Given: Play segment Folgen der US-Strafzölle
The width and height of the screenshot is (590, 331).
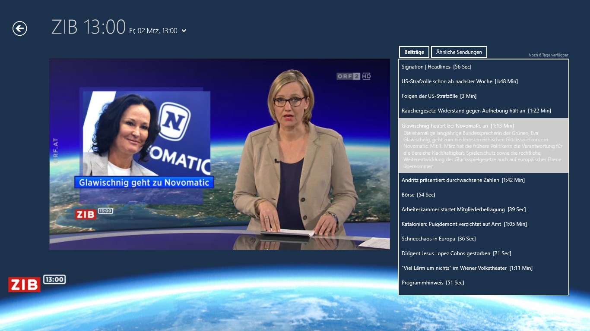Looking at the screenshot, I should 483,96.
